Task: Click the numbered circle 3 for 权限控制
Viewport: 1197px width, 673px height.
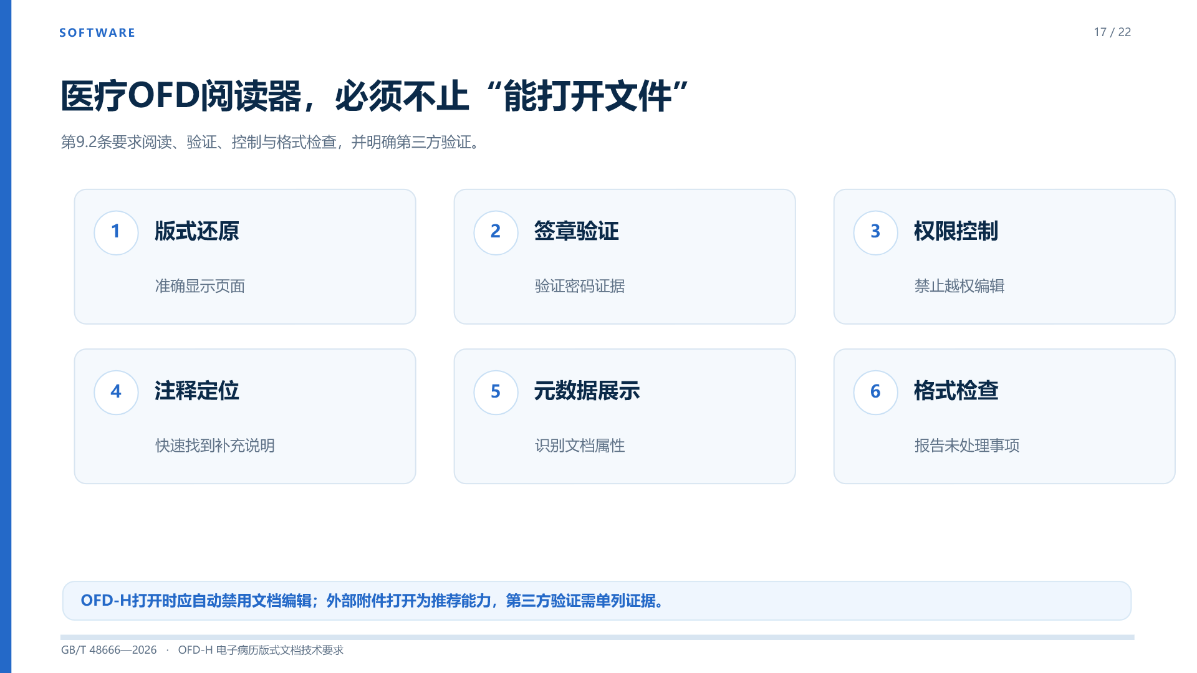Action: pyautogui.click(x=875, y=232)
